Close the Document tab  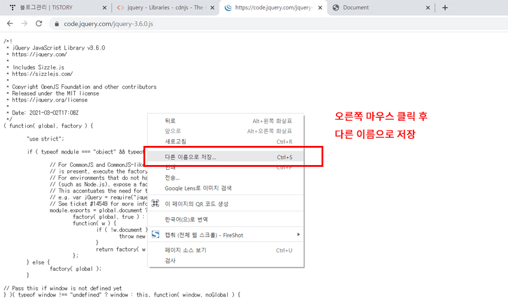(428, 8)
